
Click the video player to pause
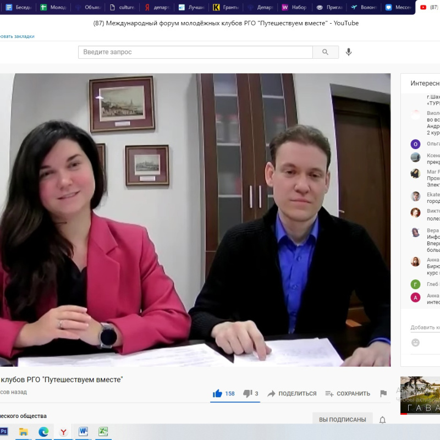tap(195, 220)
